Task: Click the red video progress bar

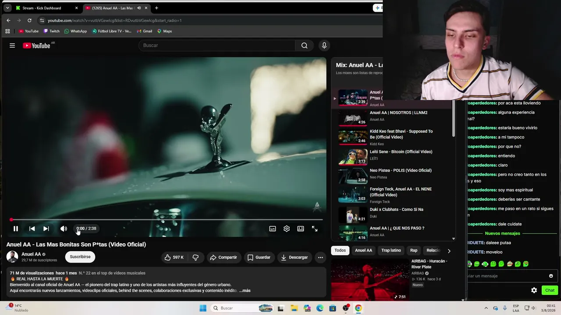Action: [167, 220]
